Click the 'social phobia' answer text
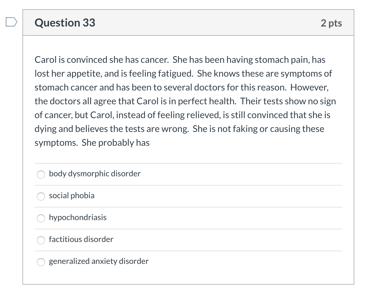The width and height of the screenshot is (371, 295). [71, 196]
